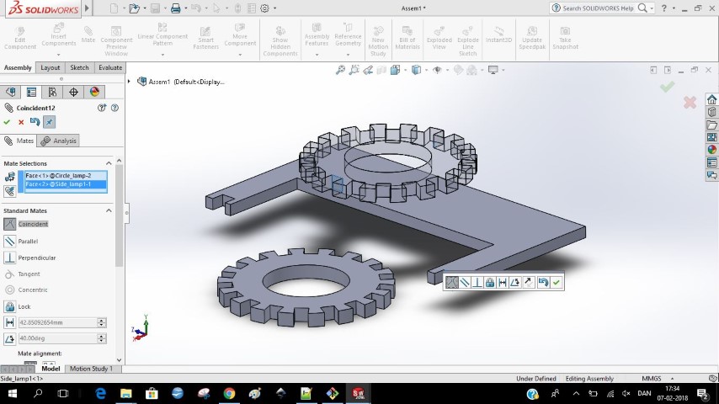Click the distance value field 42.85092654mm
This screenshot has height=404, width=719.
pos(57,322)
